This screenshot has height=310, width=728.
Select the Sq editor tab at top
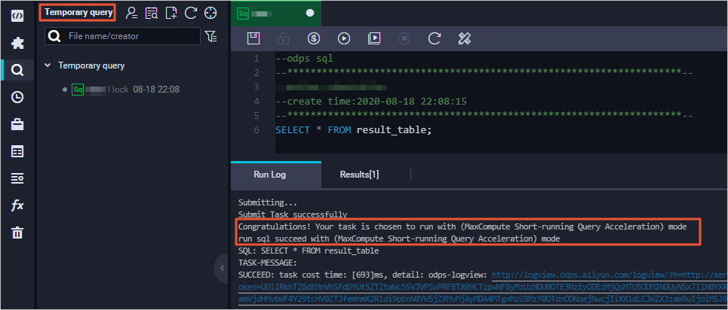[276, 14]
